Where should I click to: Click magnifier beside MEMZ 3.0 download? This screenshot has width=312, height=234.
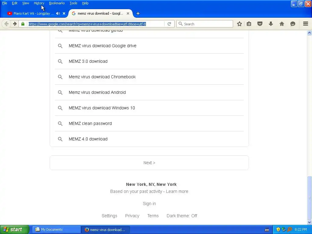[60, 61]
